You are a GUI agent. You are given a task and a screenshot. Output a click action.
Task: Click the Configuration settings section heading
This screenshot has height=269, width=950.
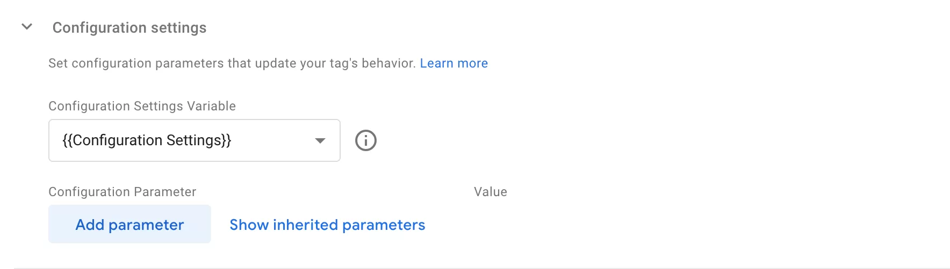(x=129, y=27)
